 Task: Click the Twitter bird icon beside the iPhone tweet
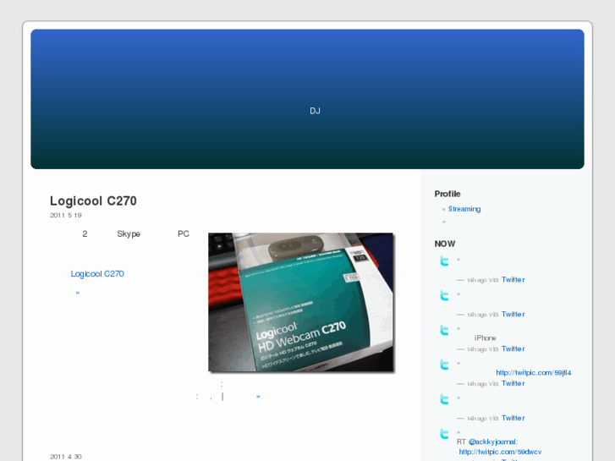444,330
